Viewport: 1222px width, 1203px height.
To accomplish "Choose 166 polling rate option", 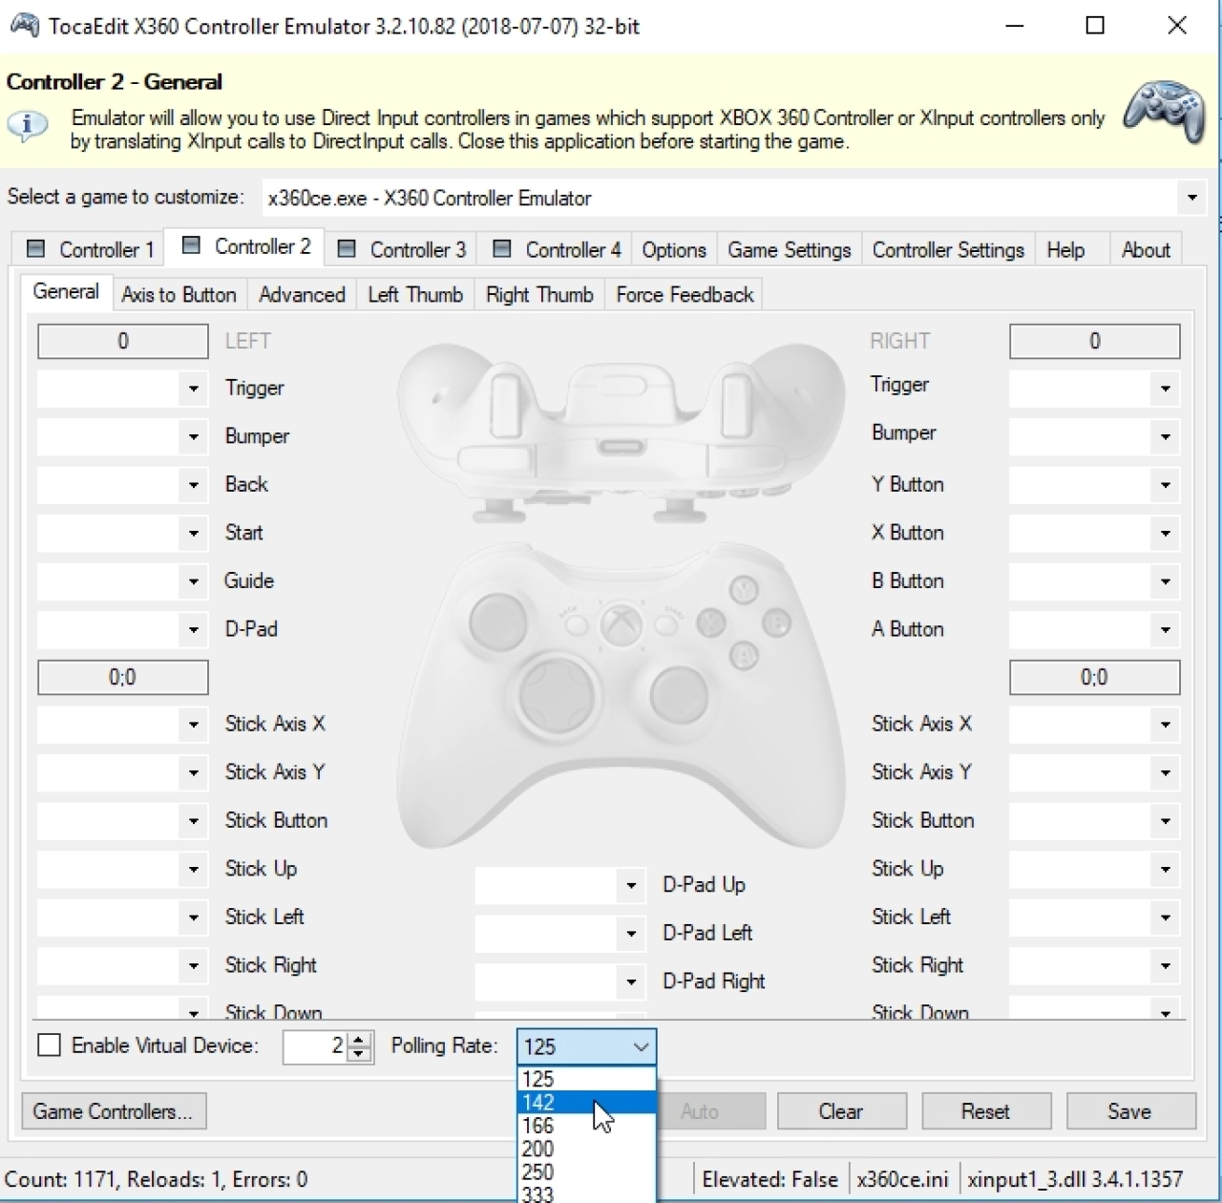I will point(586,1126).
